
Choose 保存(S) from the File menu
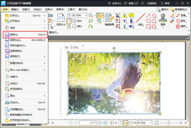pyautogui.click(x=25, y=34)
